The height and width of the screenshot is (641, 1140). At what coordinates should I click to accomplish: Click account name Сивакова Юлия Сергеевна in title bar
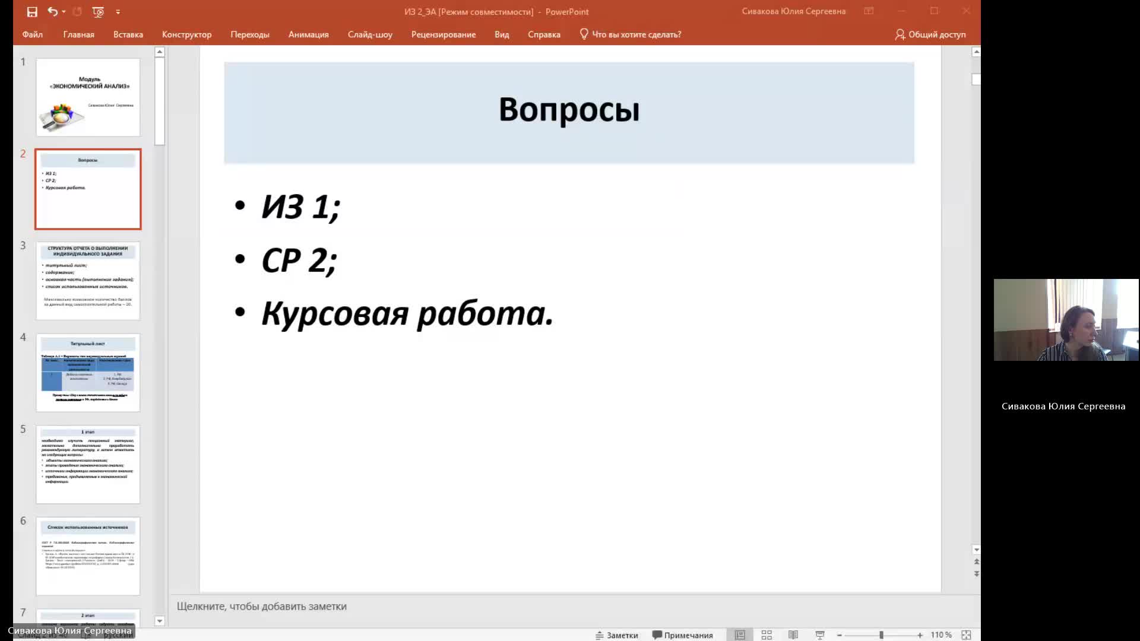click(793, 11)
